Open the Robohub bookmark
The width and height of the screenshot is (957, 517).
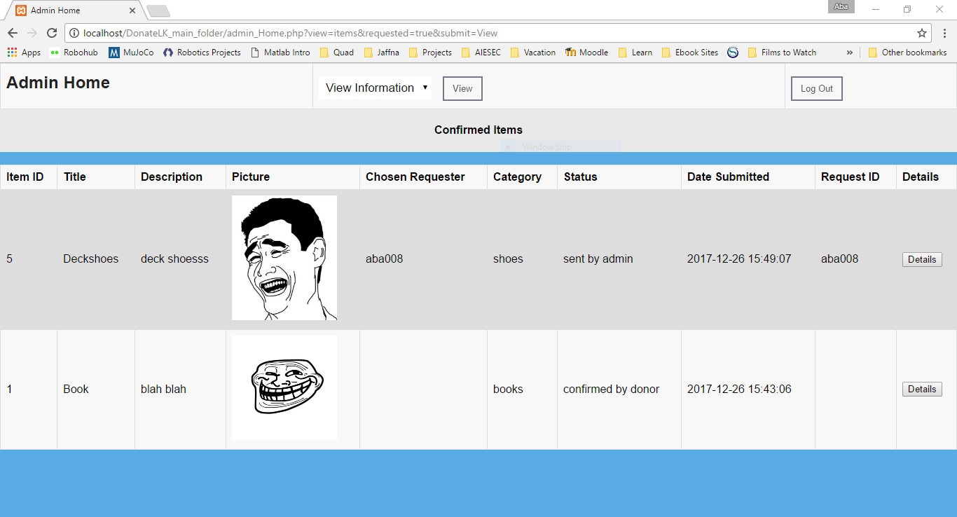click(x=74, y=53)
